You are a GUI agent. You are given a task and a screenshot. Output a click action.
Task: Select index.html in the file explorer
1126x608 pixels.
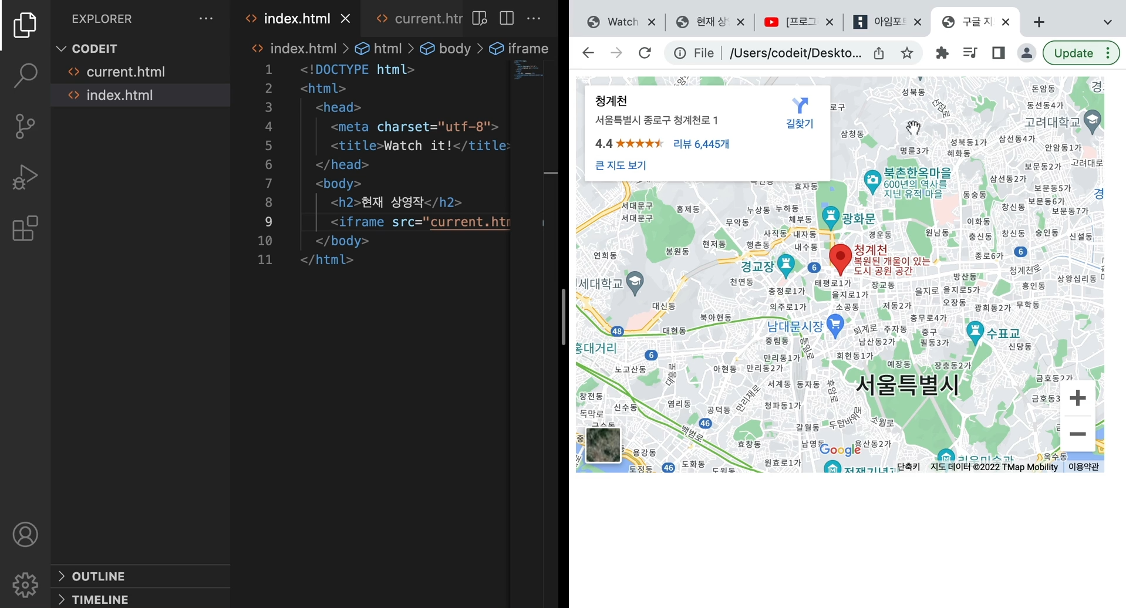pyautogui.click(x=140, y=95)
